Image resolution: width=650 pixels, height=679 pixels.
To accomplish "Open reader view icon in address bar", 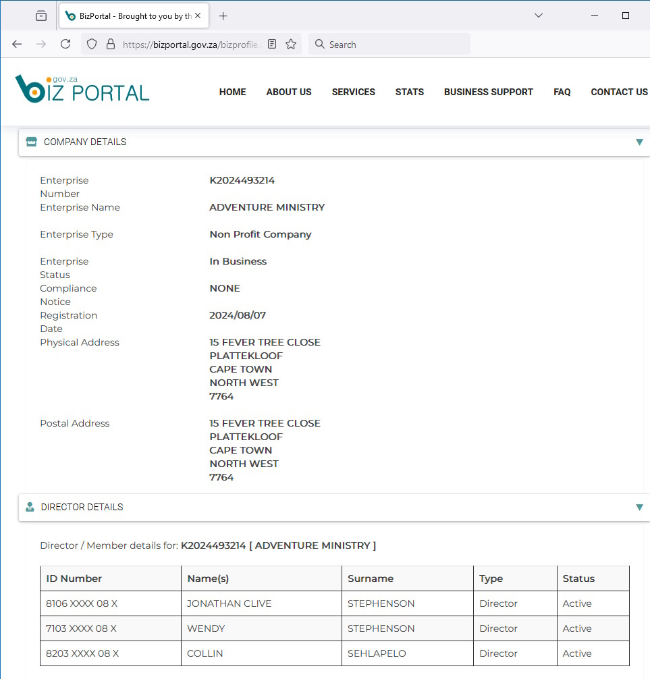I will coord(272,45).
